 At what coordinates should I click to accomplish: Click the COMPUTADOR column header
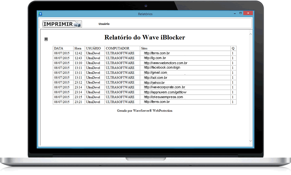[117, 48]
